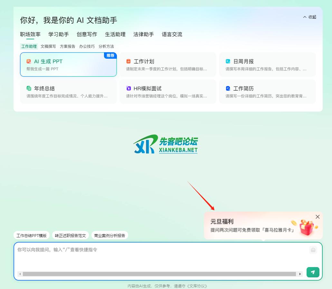Click the green send message button

pos(313,272)
